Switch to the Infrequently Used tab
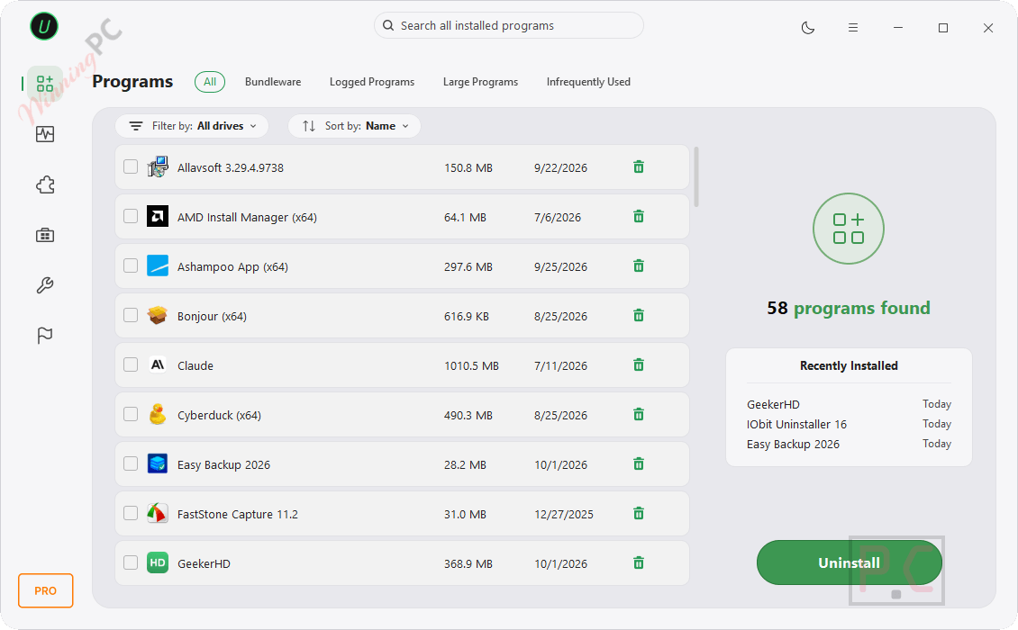The height and width of the screenshot is (630, 1018). 588,82
